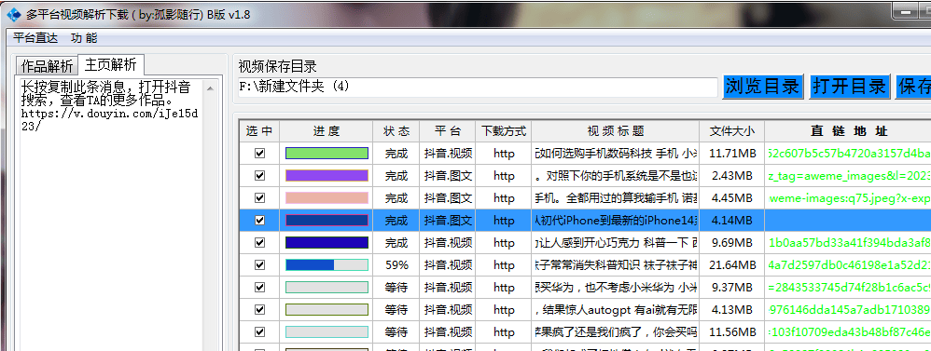Click the 视频标题 column header
The height and width of the screenshot is (351, 931).
616,131
